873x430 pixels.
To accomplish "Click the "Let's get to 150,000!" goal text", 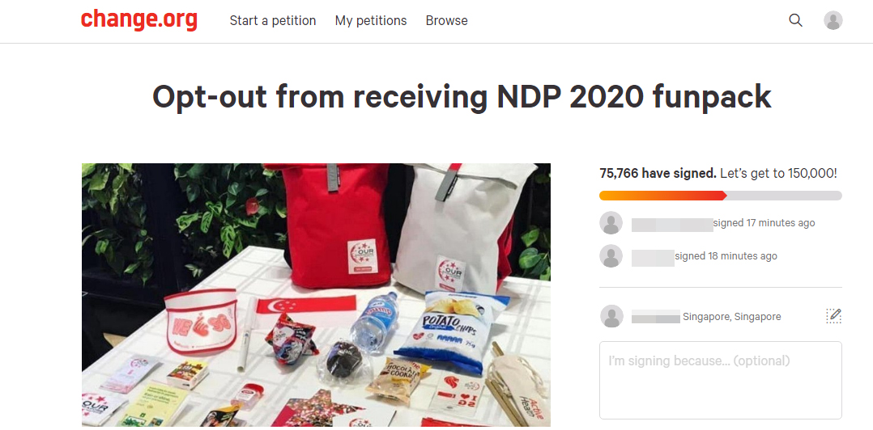I will 778,173.
